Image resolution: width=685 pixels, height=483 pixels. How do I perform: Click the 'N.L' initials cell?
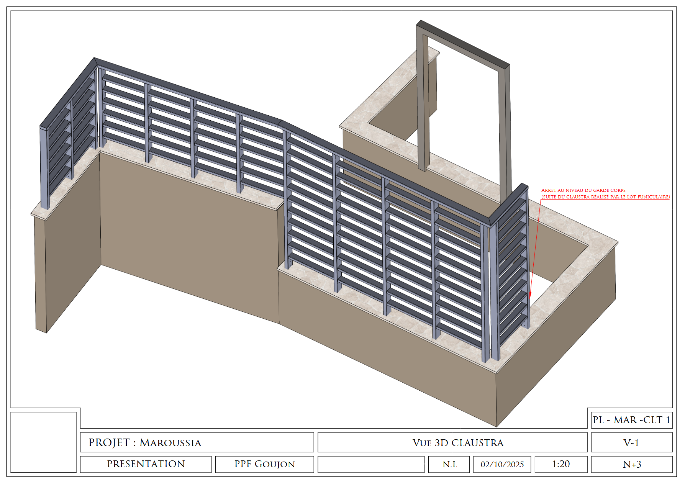click(449, 464)
